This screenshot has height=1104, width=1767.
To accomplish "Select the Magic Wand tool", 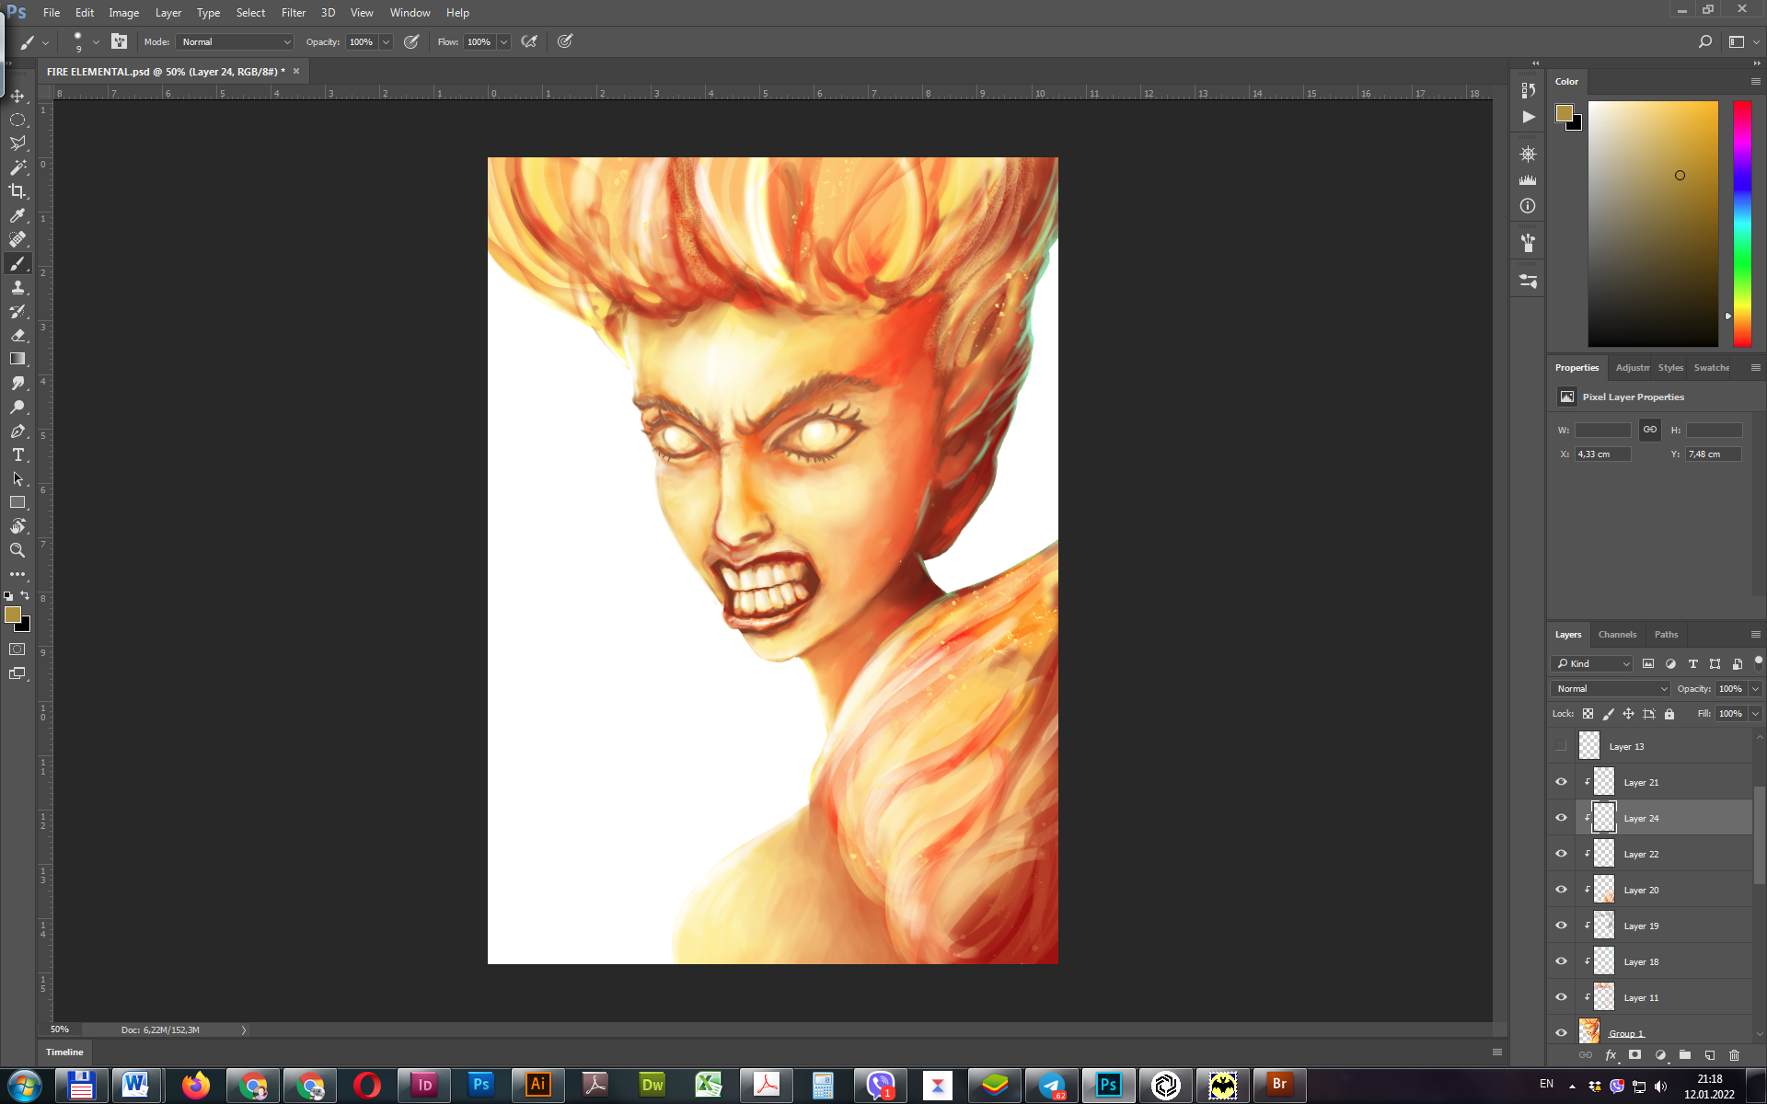I will click(17, 167).
